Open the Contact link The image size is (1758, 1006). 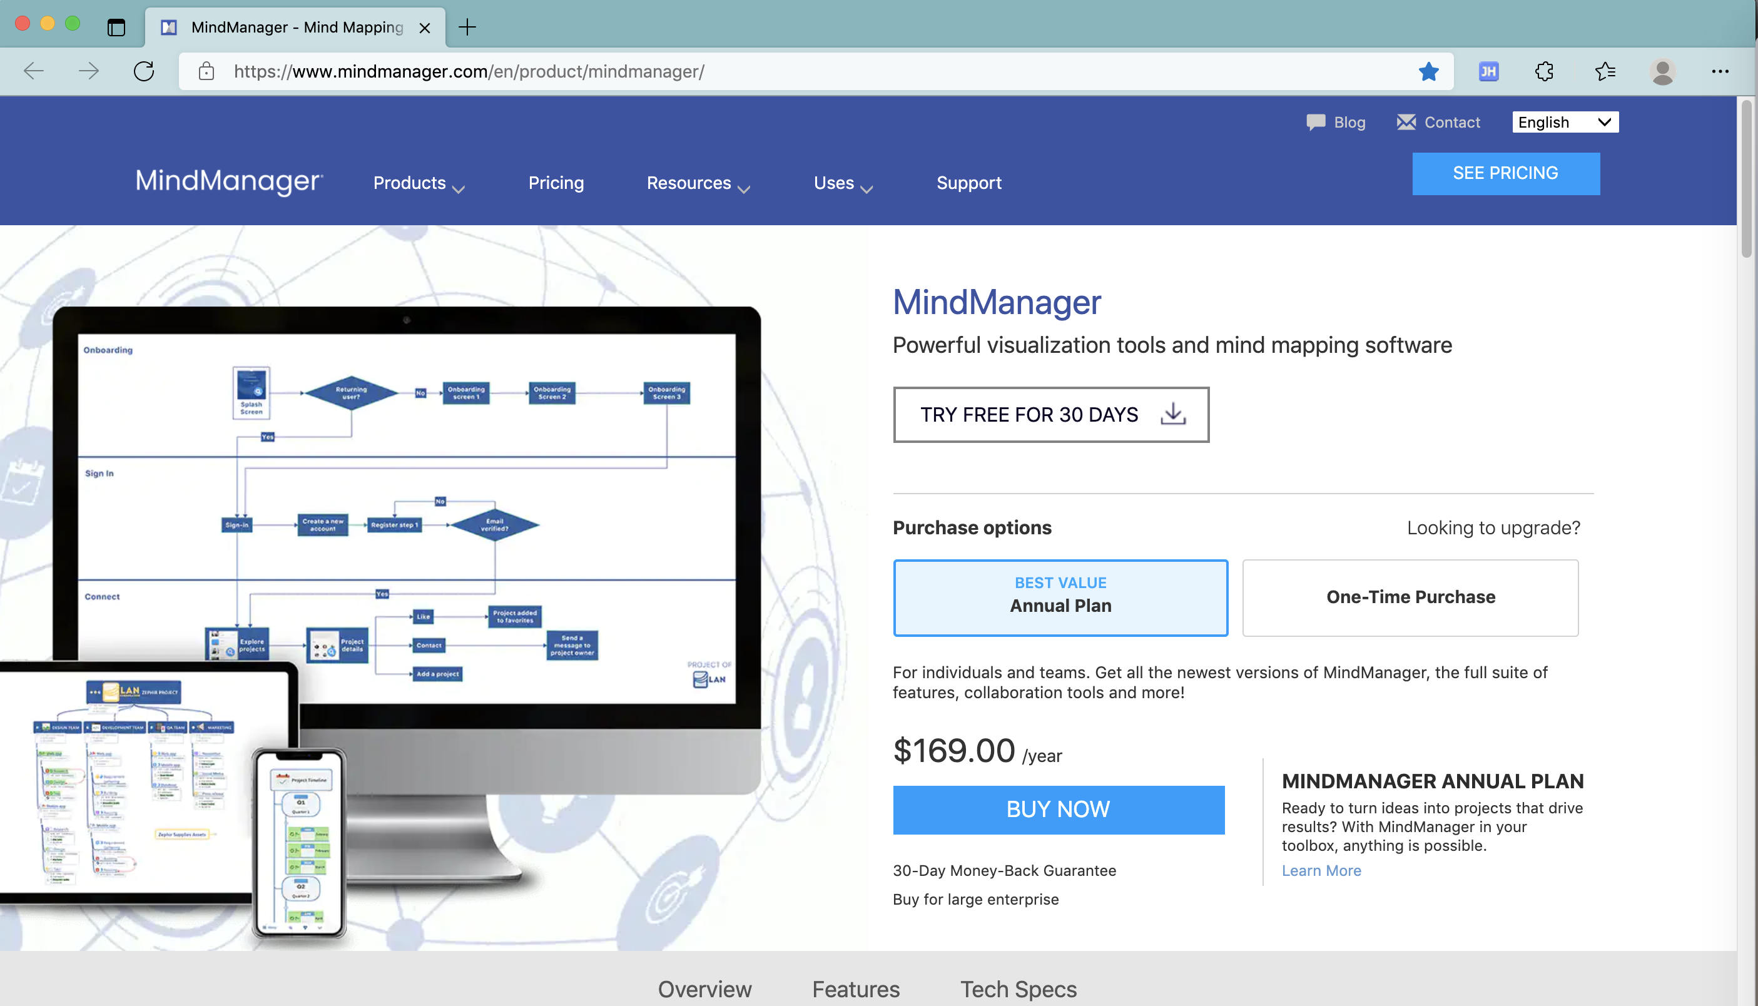(x=1452, y=122)
